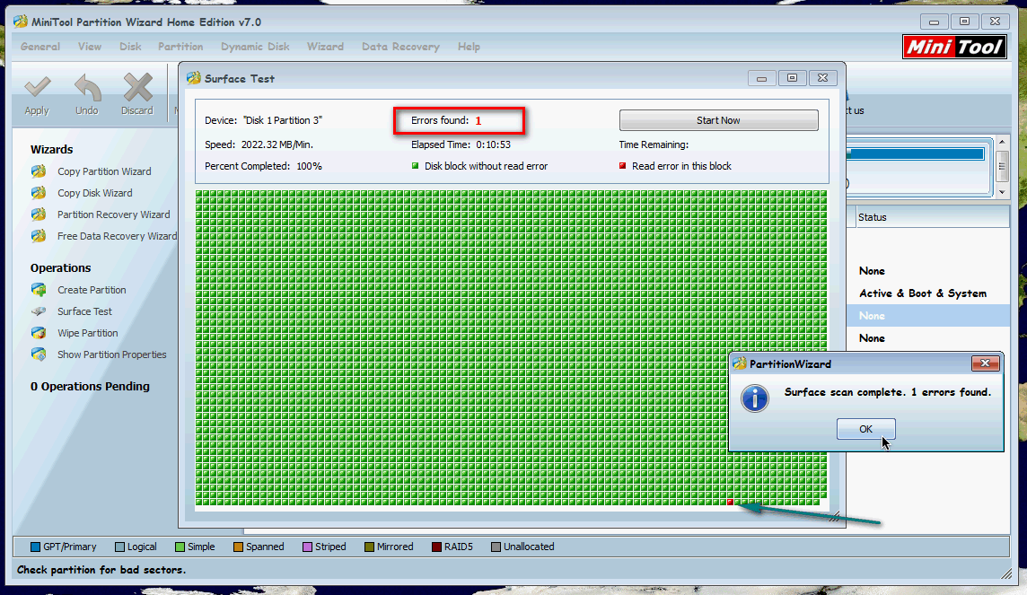Click the 'Wizards' section heading

(52, 149)
